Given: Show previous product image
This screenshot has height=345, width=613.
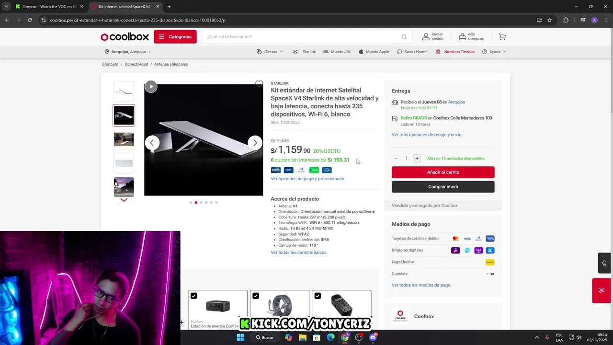Looking at the screenshot, I should point(152,143).
